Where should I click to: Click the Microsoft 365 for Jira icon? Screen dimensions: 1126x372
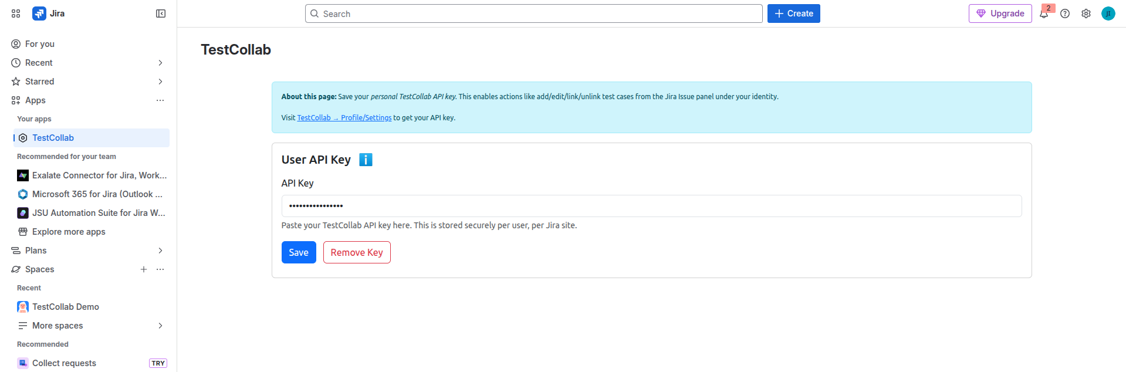[23, 194]
